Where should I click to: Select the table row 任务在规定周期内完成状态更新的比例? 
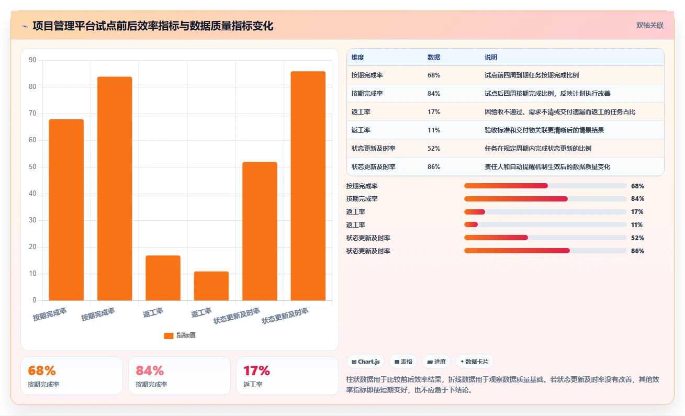pos(506,149)
